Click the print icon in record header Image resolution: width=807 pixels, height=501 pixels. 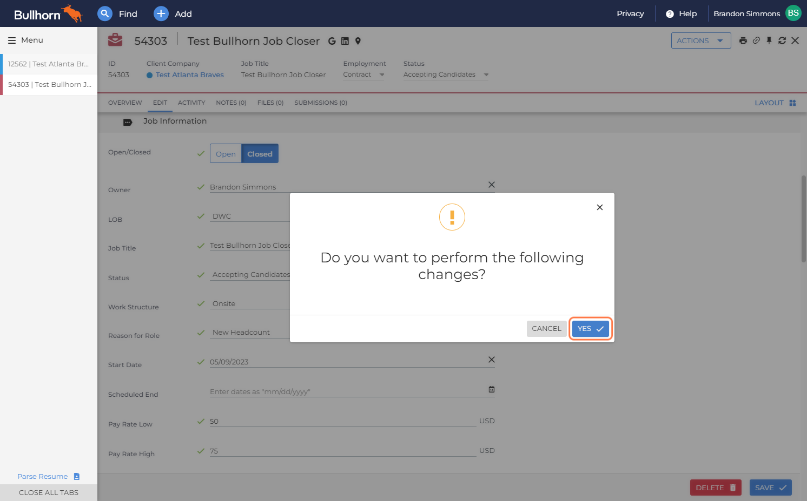743,40
